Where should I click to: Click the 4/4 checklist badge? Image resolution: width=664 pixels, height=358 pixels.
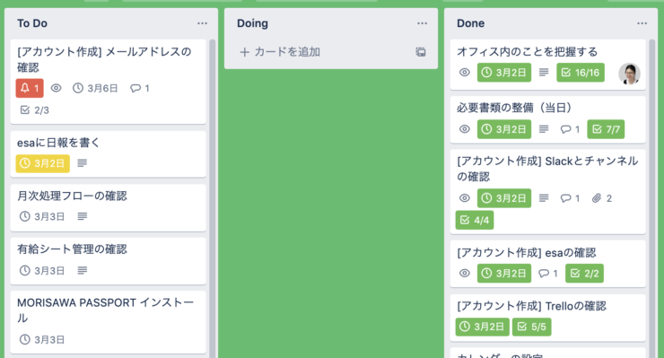[x=475, y=220]
